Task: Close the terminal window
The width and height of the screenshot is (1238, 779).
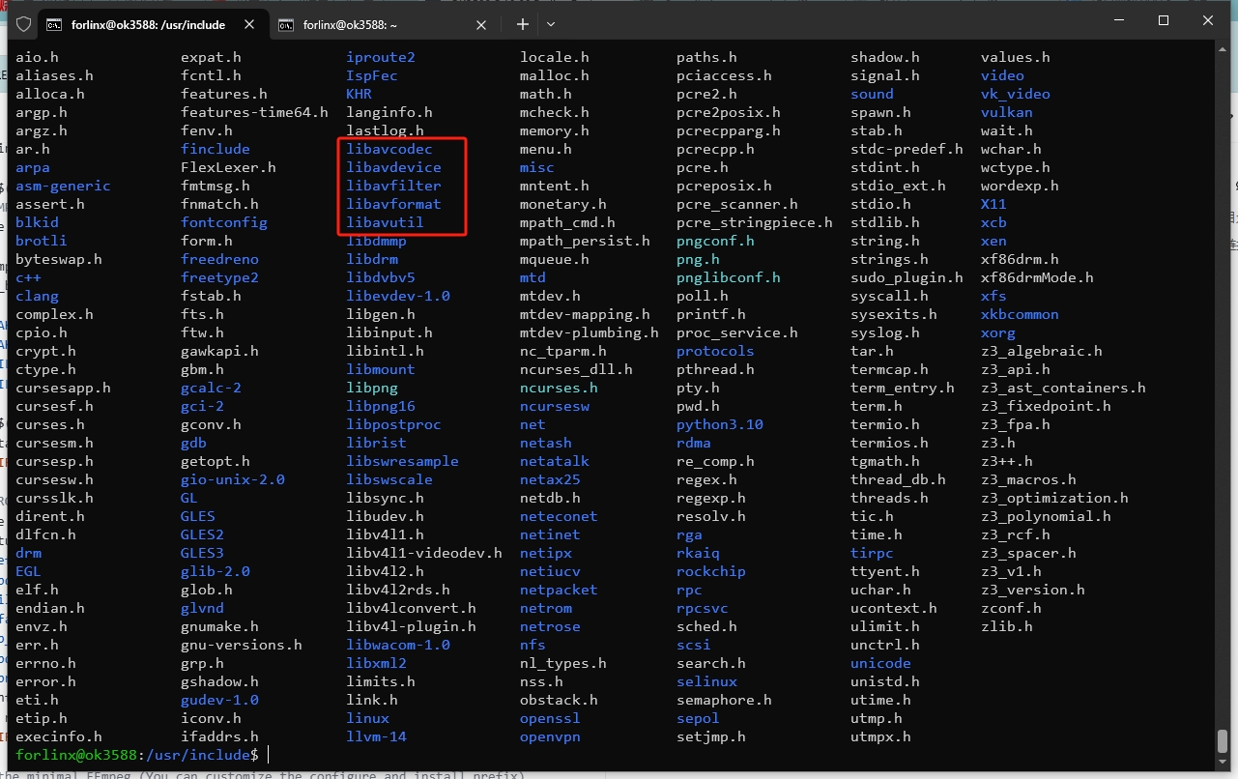Action: point(1208,20)
